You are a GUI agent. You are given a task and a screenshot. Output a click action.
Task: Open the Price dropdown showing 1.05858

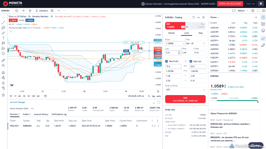183,43
